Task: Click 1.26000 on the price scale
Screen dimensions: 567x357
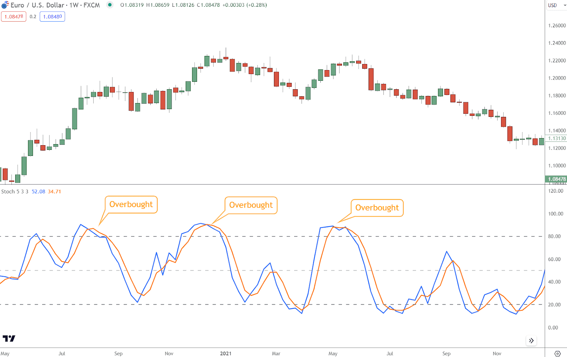Action: pyautogui.click(x=557, y=25)
